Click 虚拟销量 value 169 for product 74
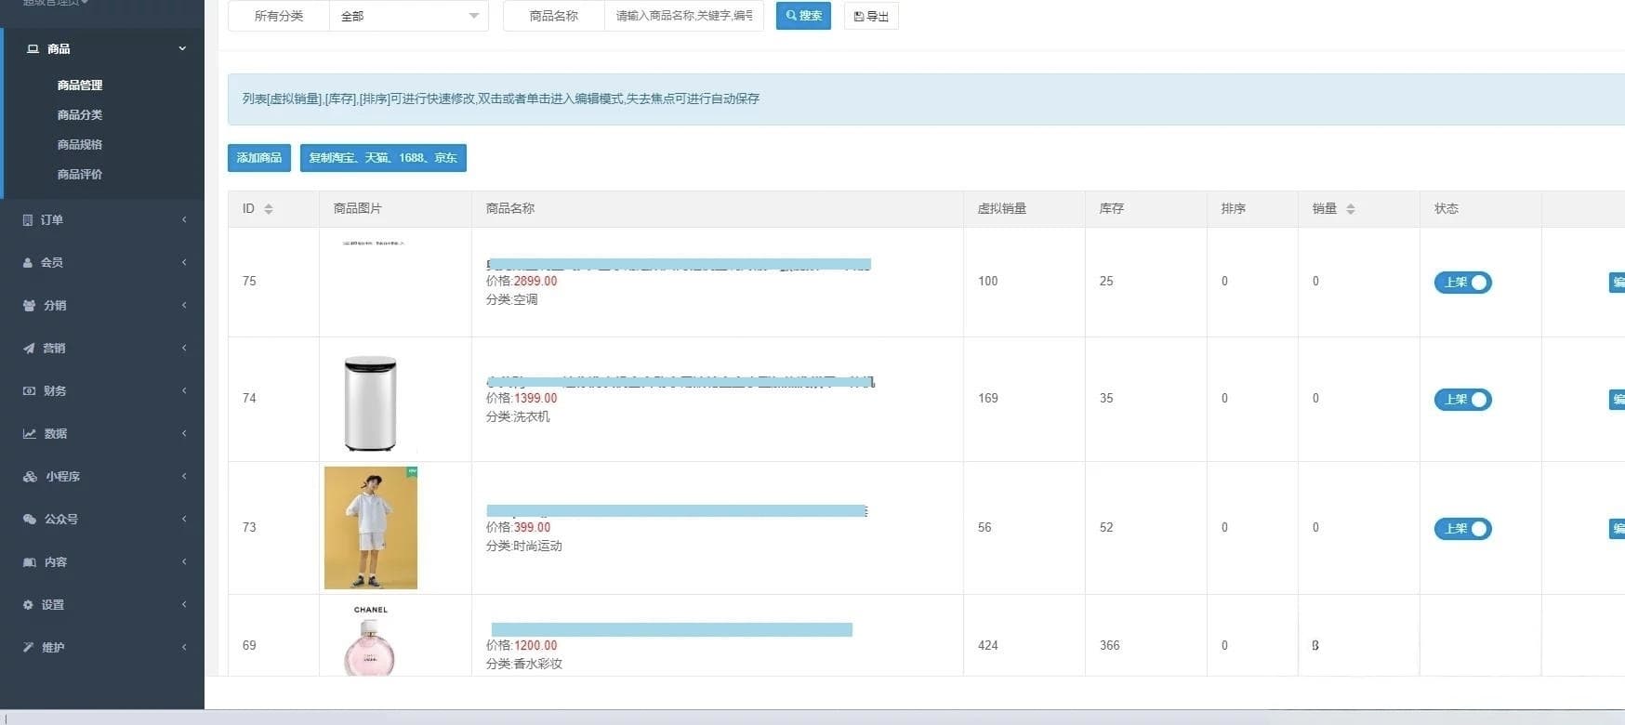Viewport: 1625px width, 725px height. coord(987,399)
